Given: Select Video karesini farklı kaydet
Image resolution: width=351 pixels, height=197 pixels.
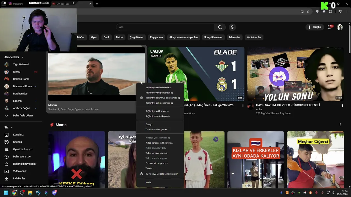Looking at the screenshot, I should point(160,143).
